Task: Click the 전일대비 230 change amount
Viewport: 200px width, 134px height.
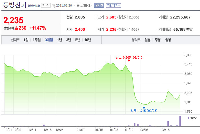Action: tap(15, 28)
